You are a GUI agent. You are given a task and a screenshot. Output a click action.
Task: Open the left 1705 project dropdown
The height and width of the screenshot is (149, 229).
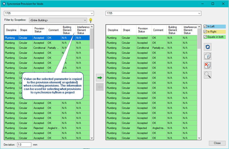92,13
